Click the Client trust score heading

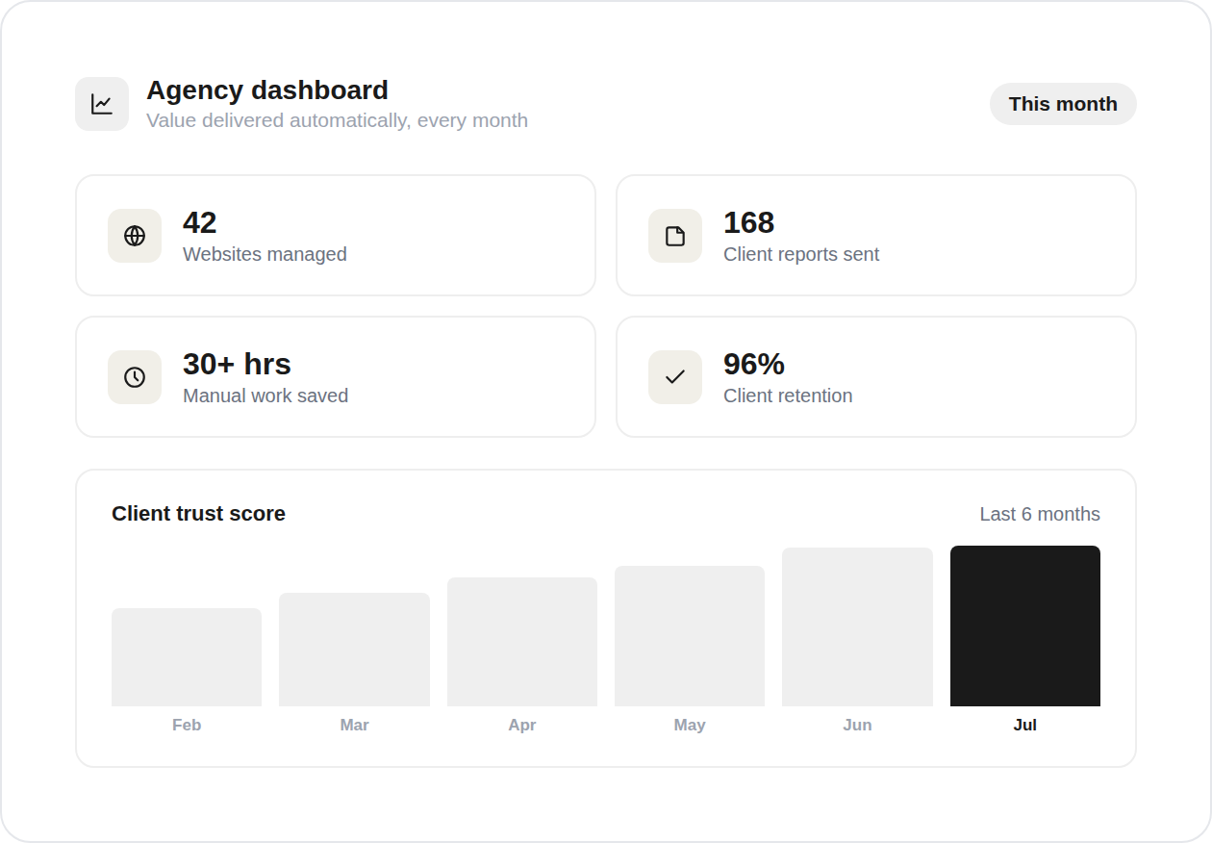198,514
